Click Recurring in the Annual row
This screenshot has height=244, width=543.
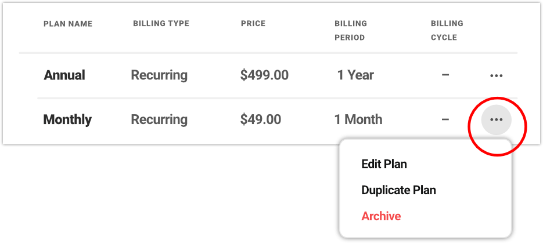tap(159, 75)
